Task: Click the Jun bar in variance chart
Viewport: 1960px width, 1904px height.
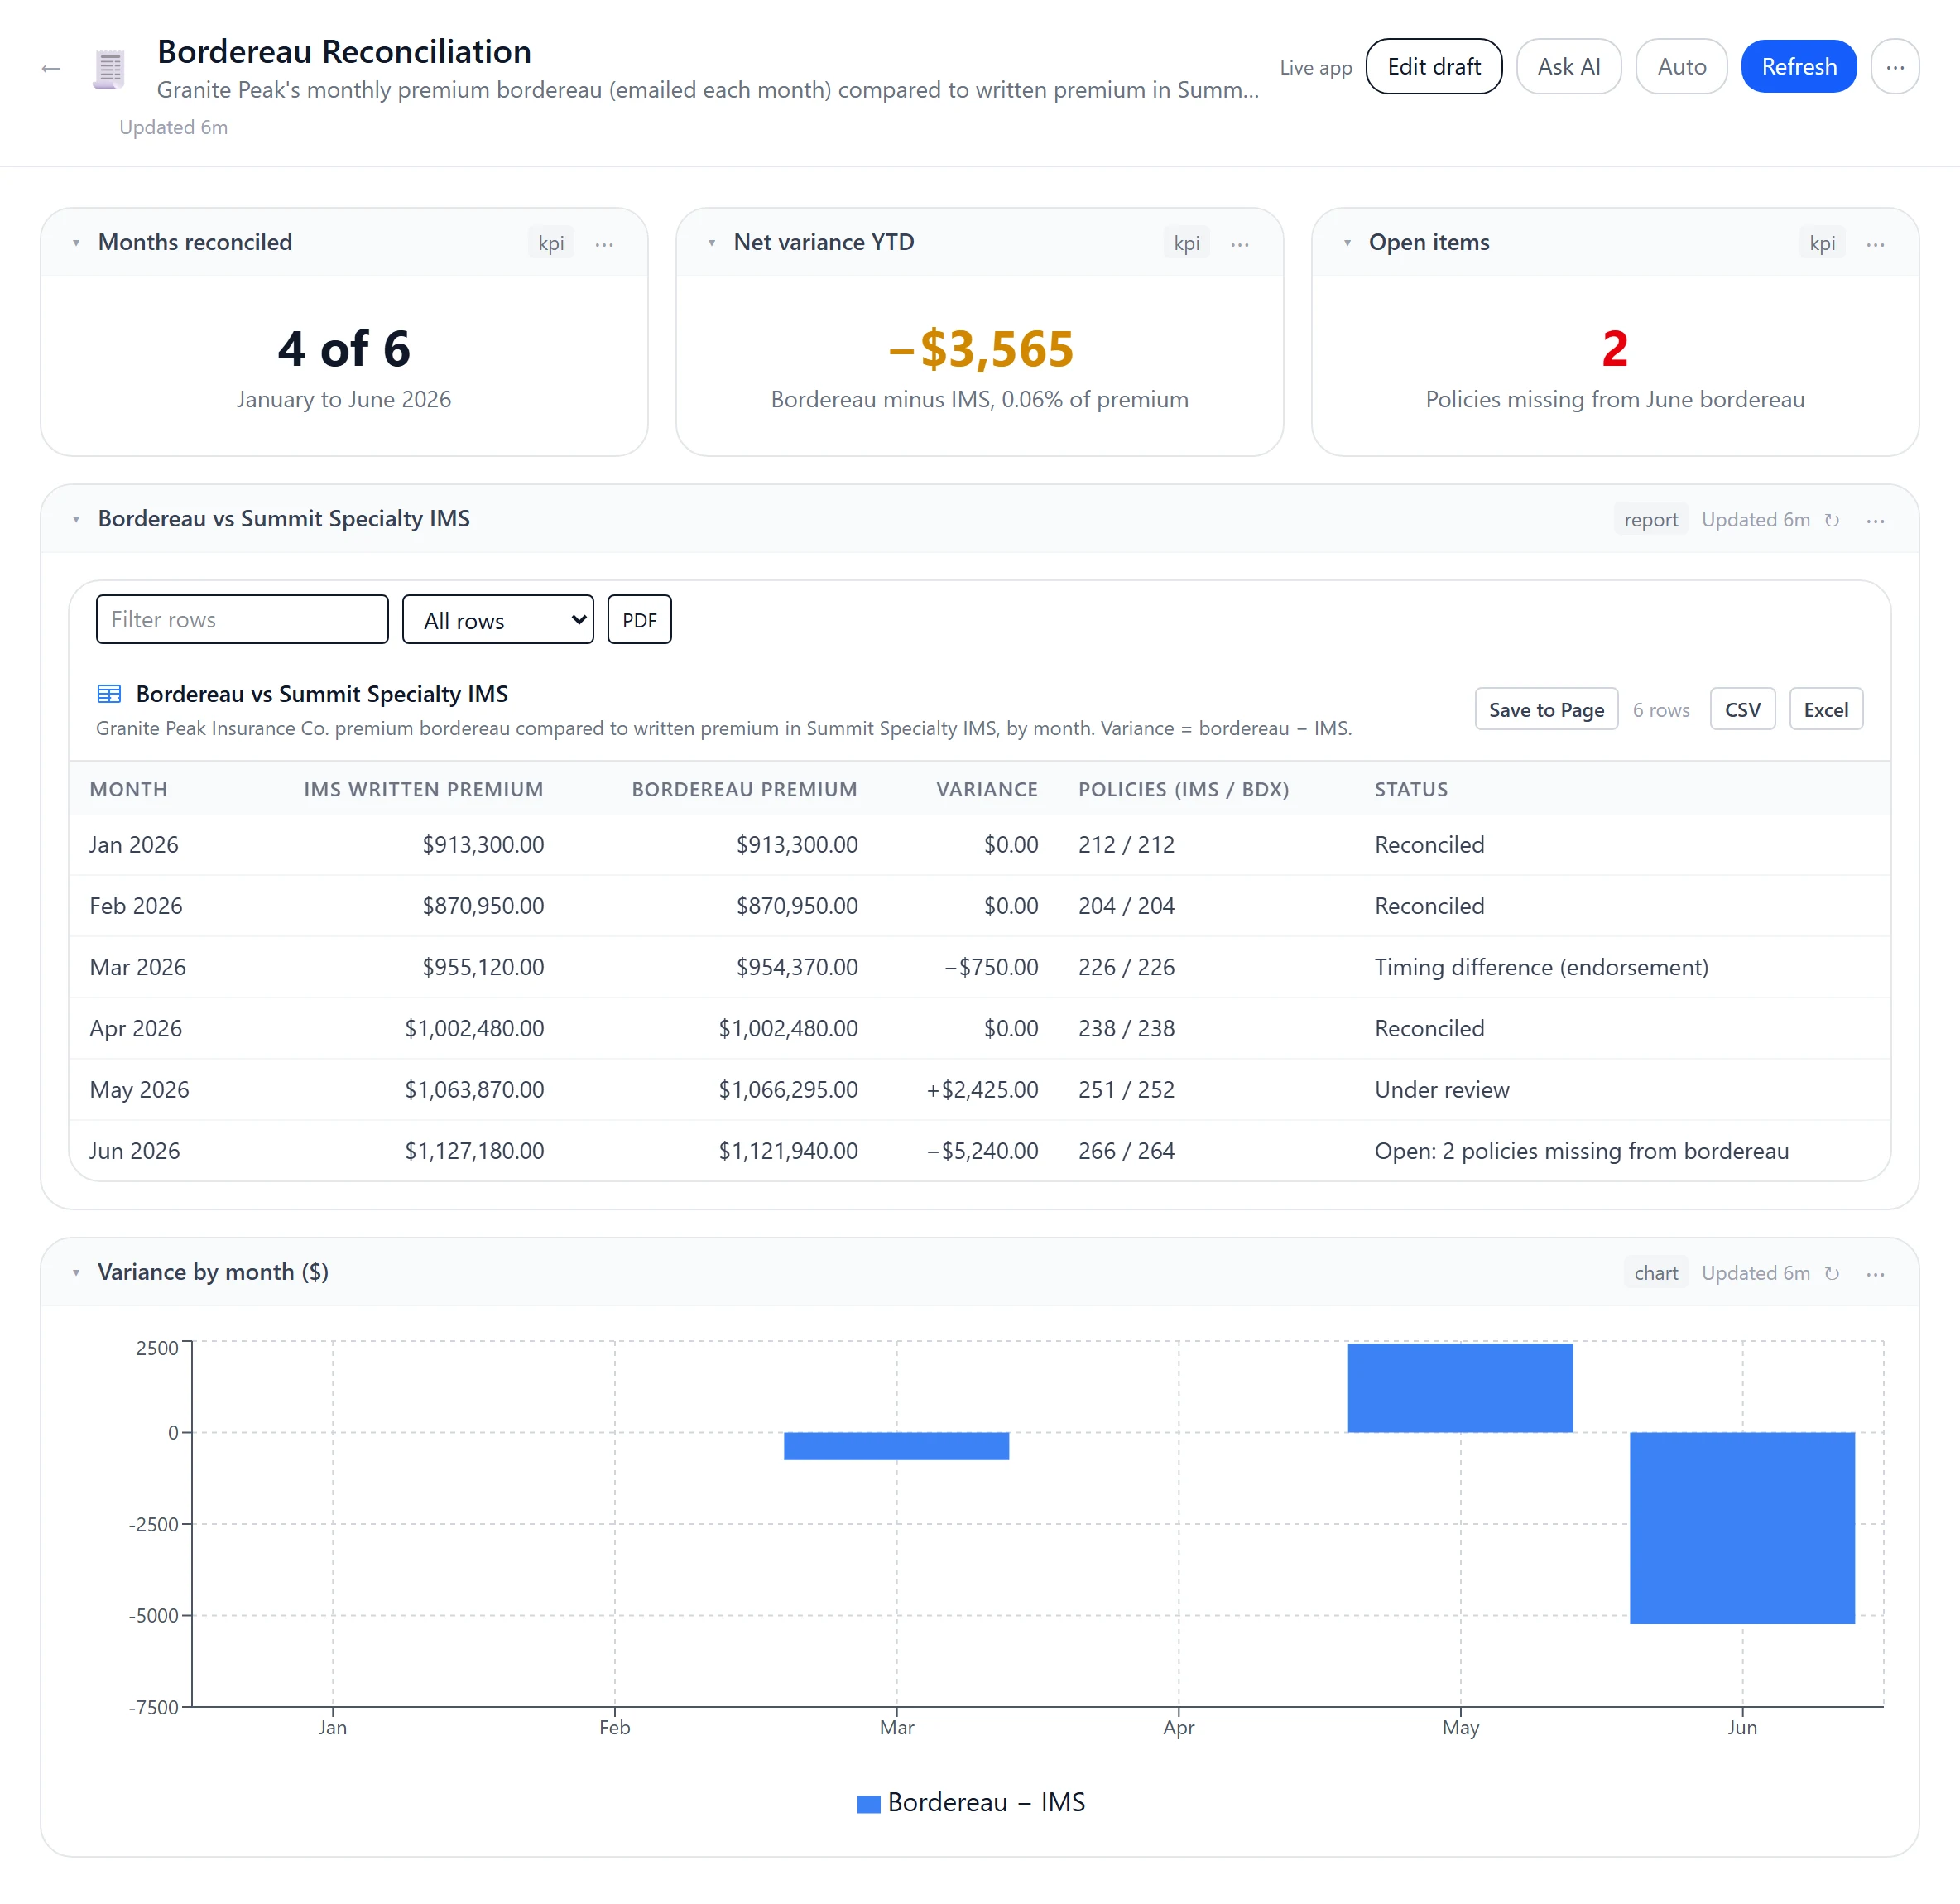Action: [1742, 1528]
